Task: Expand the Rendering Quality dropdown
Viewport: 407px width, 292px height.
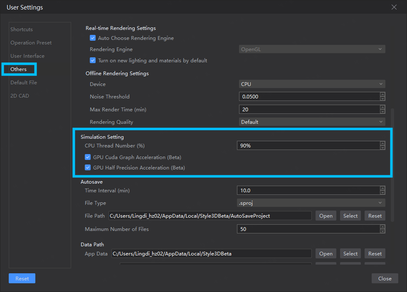Action: pyautogui.click(x=312, y=122)
